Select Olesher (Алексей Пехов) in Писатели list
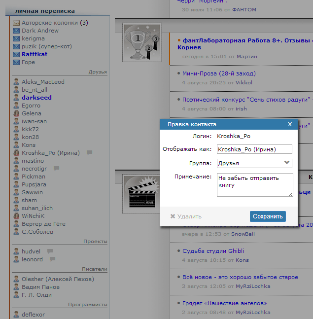The width and height of the screenshot is (313, 319). click(x=57, y=279)
